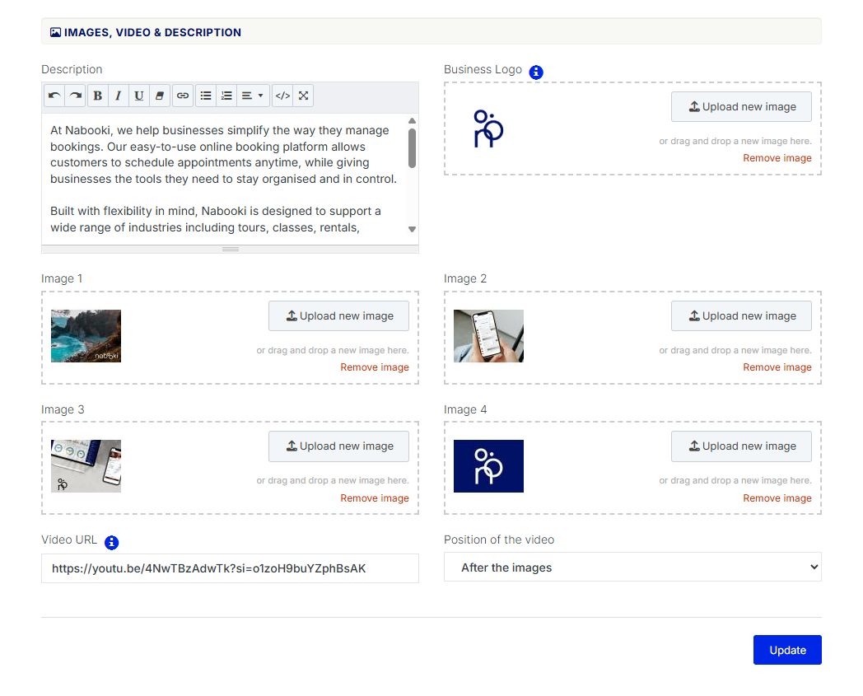
Task: Click the Update button
Action: point(786,650)
